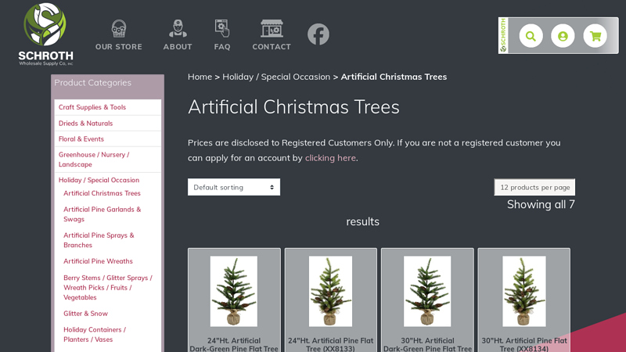Viewport: 626px width, 352px height.
Task: Select Greenhouse / Nursery / Landscape category
Action: click(x=94, y=160)
